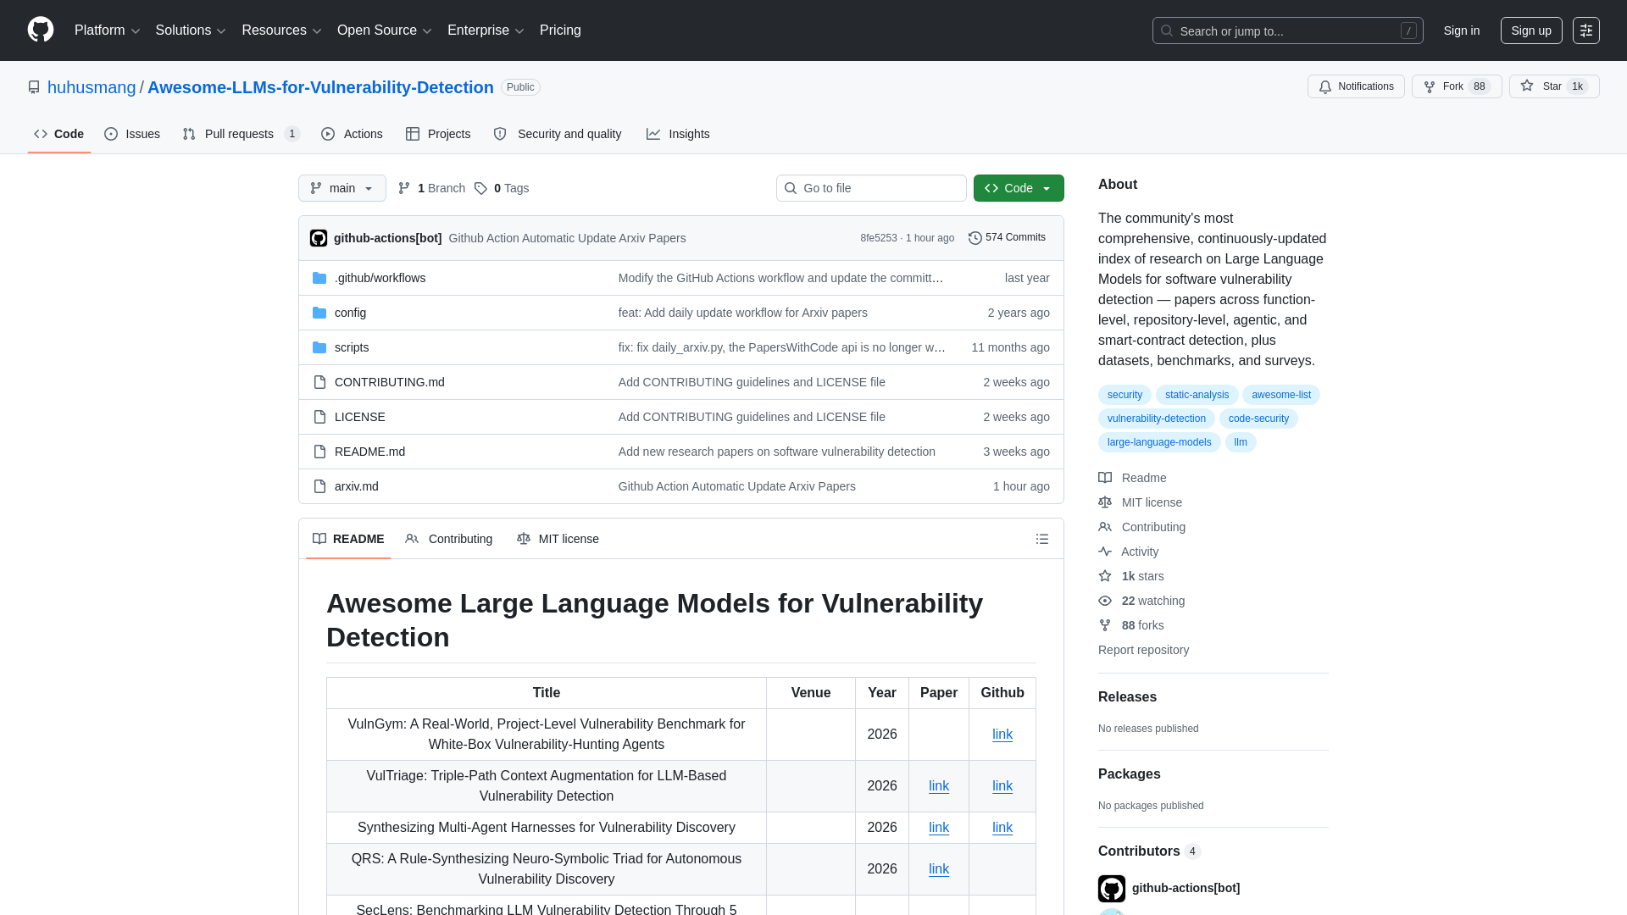Screen dimensions: 1627x915
Task: Open the Pricing link
Action: [x=560, y=30]
